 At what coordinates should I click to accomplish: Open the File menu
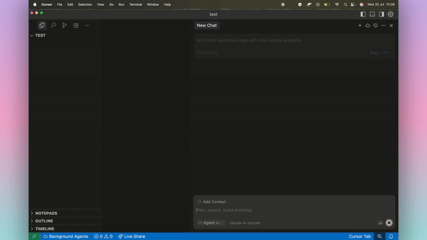pos(60,4)
